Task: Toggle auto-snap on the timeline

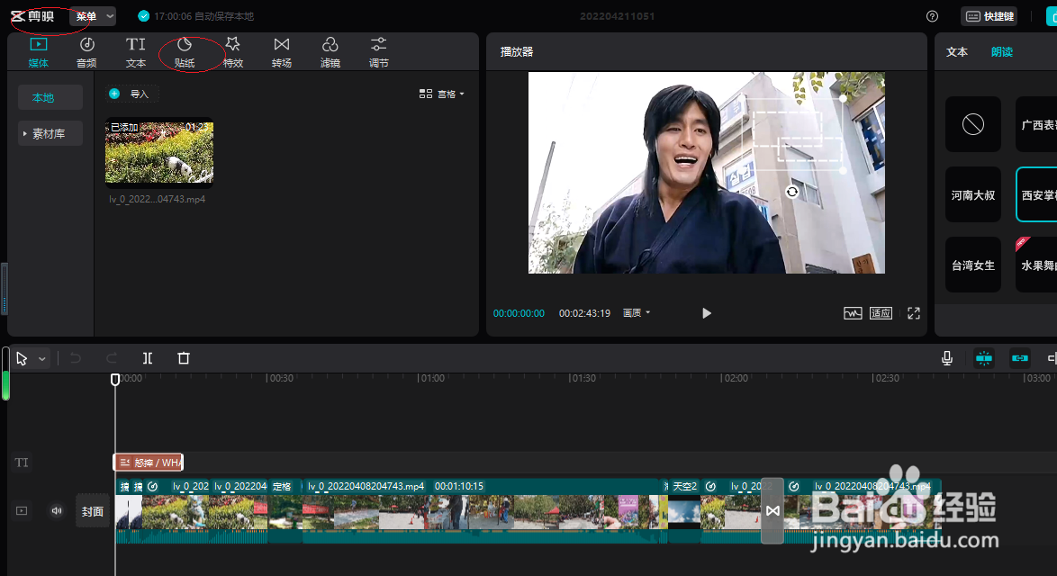Action: (x=983, y=358)
